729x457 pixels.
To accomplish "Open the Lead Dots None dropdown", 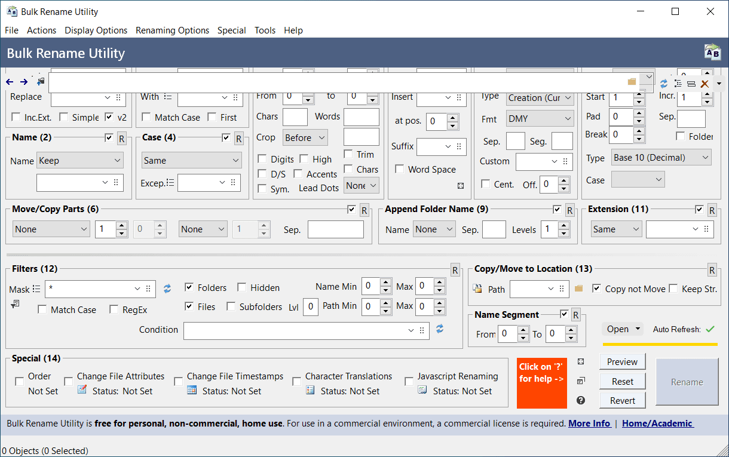I will pyautogui.click(x=362, y=186).
